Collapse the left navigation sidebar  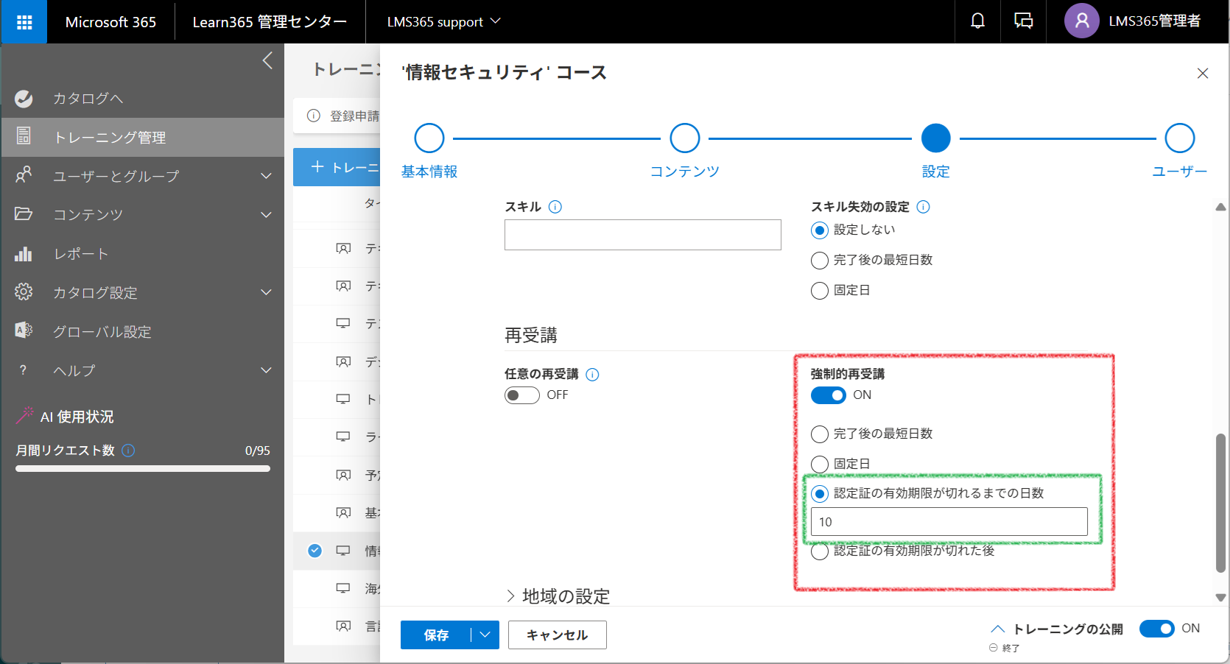[x=267, y=60]
